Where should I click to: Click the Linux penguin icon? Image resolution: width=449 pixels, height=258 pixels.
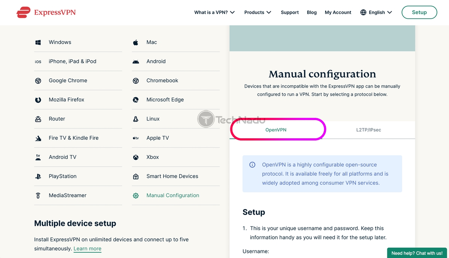coord(136,119)
